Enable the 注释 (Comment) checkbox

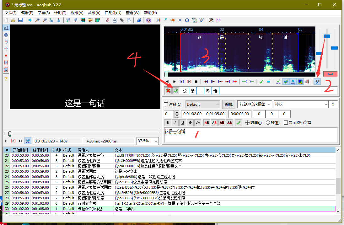pos(166,104)
